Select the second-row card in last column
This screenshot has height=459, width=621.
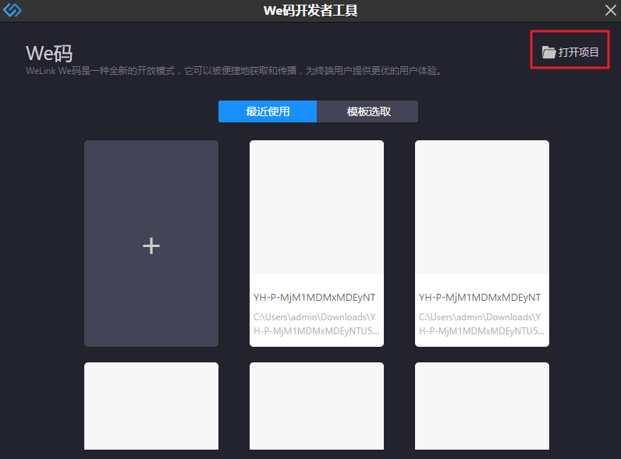click(482, 405)
